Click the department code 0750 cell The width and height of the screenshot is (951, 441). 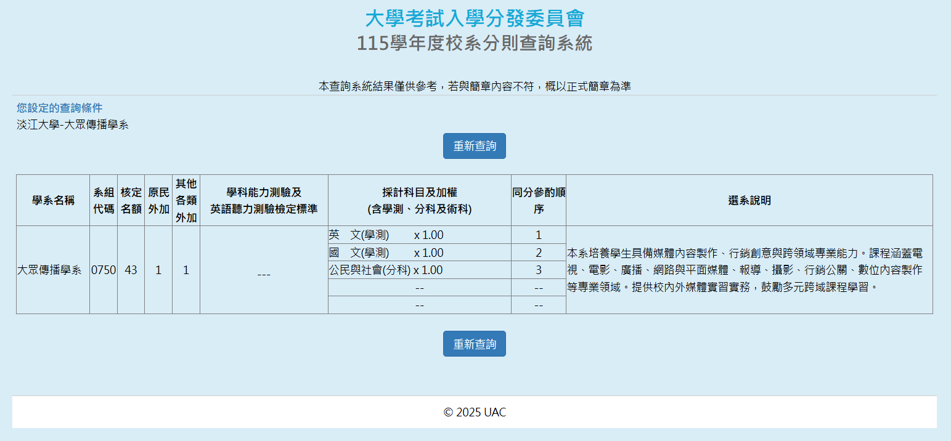coord(104,270)
